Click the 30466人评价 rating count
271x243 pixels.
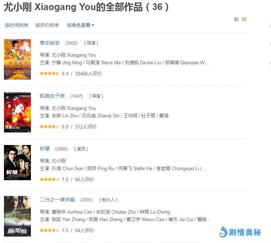pos(88,74)
